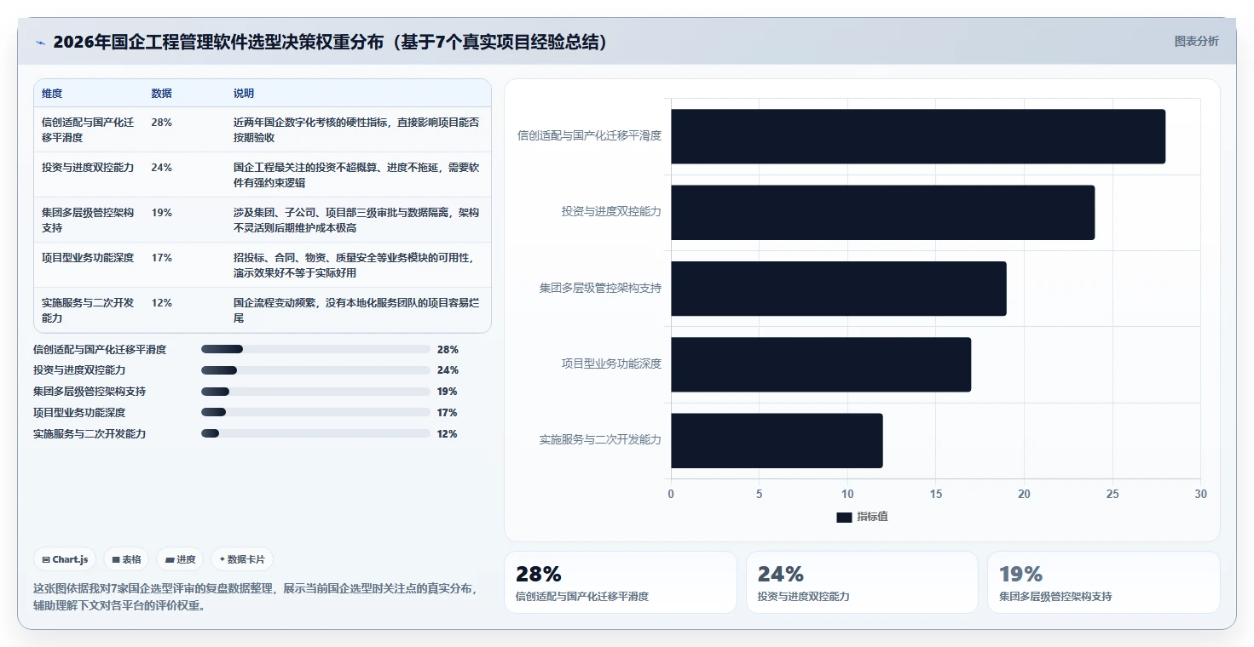This screenshot has width=1254, height=647.
Task: Click x-axis tick label 30
Action: [x=1200, y=494]
